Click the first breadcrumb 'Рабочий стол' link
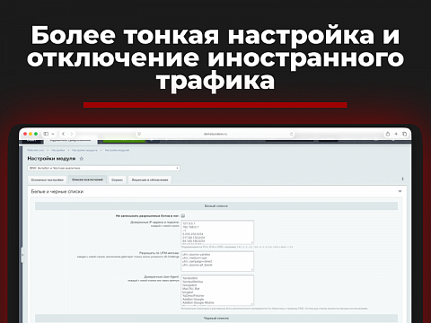 pyautogui.click(x=36, y=150)
